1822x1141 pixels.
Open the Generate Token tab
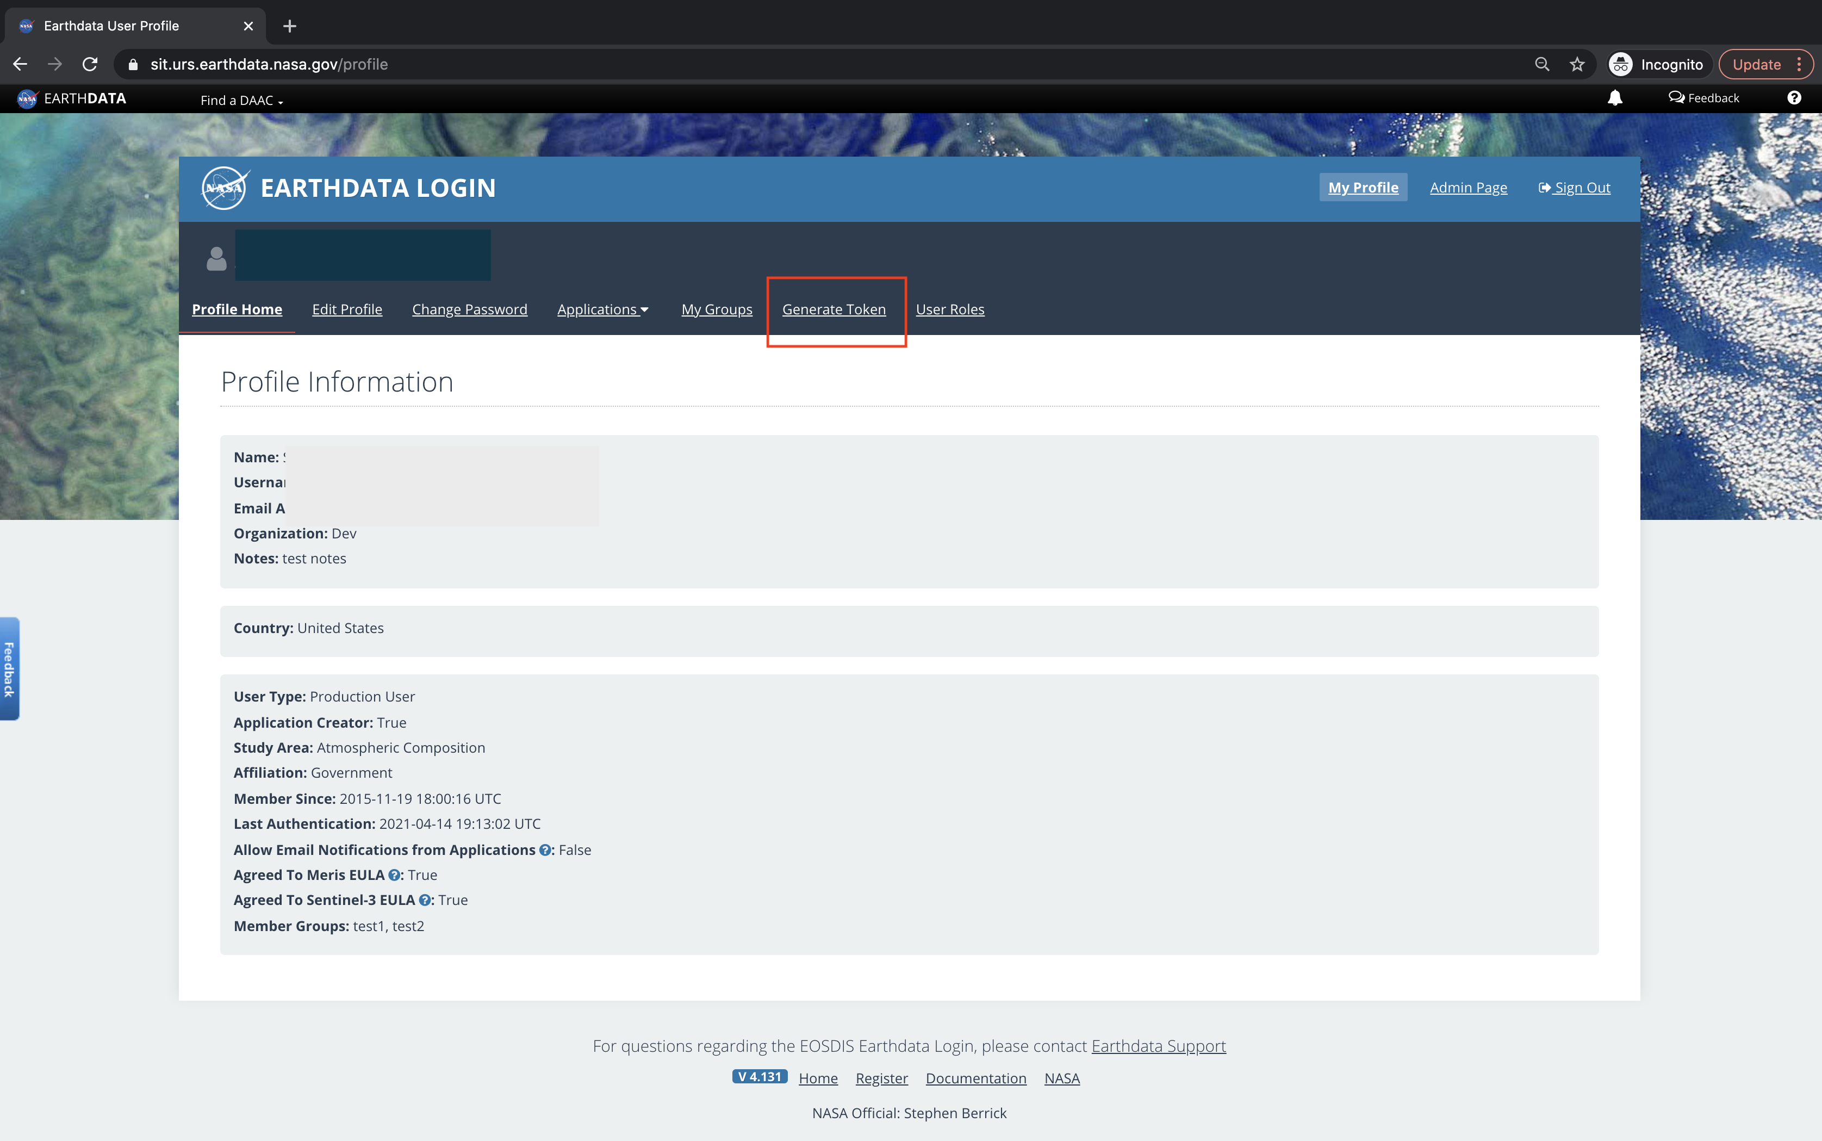(834, 309)
